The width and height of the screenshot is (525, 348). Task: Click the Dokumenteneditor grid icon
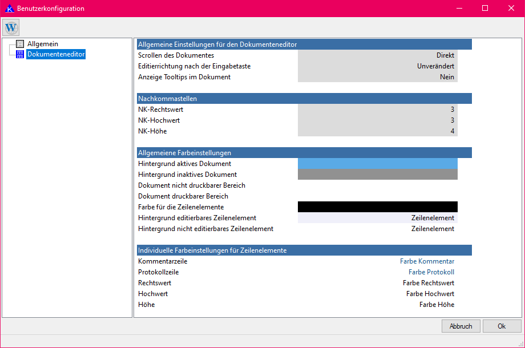point(20,55)
